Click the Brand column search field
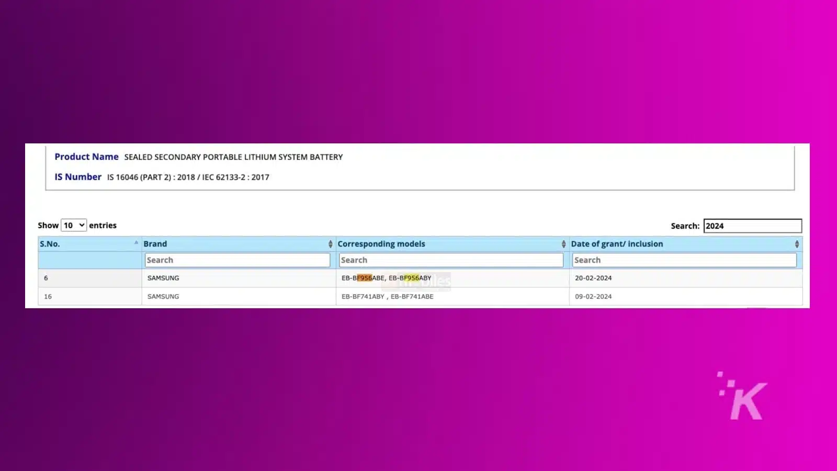The image size is (837, 471). pos(237,260)
